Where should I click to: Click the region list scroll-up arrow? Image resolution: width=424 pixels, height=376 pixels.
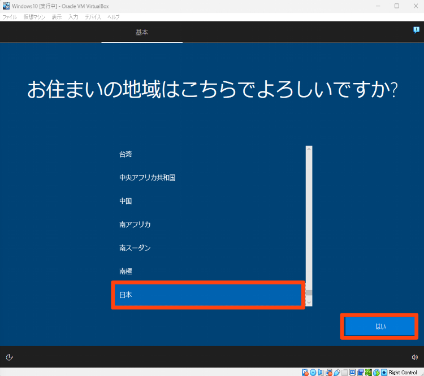[x=309, y=149]
